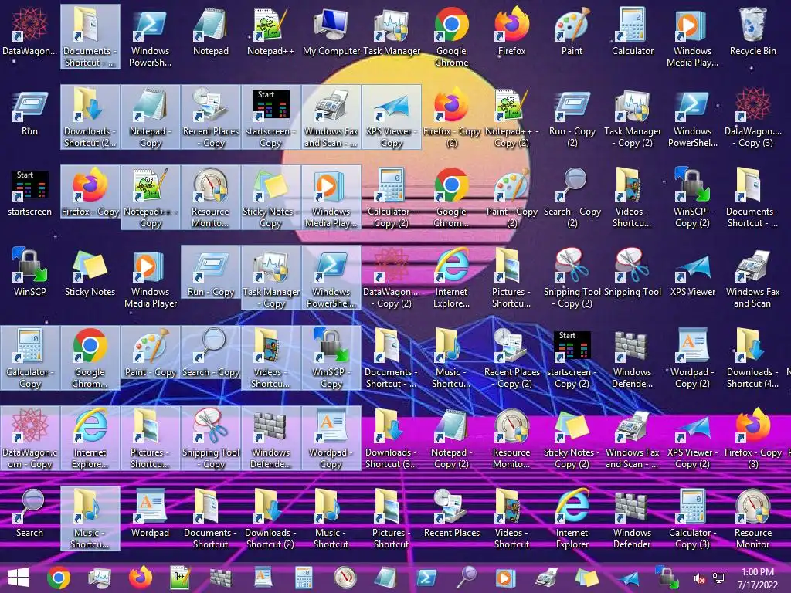The width and height of the screenshot is (791, 593).
Task: Click the muted volume icon in system tray
Action: [699, 579]
